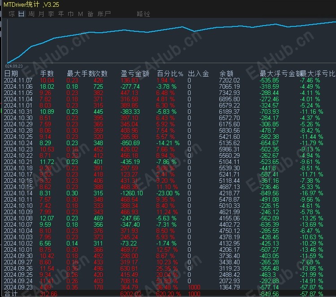Click the 最大浮亏金额 column header
The width and height of the screenshot is (336, 297).
coord(281,73)
